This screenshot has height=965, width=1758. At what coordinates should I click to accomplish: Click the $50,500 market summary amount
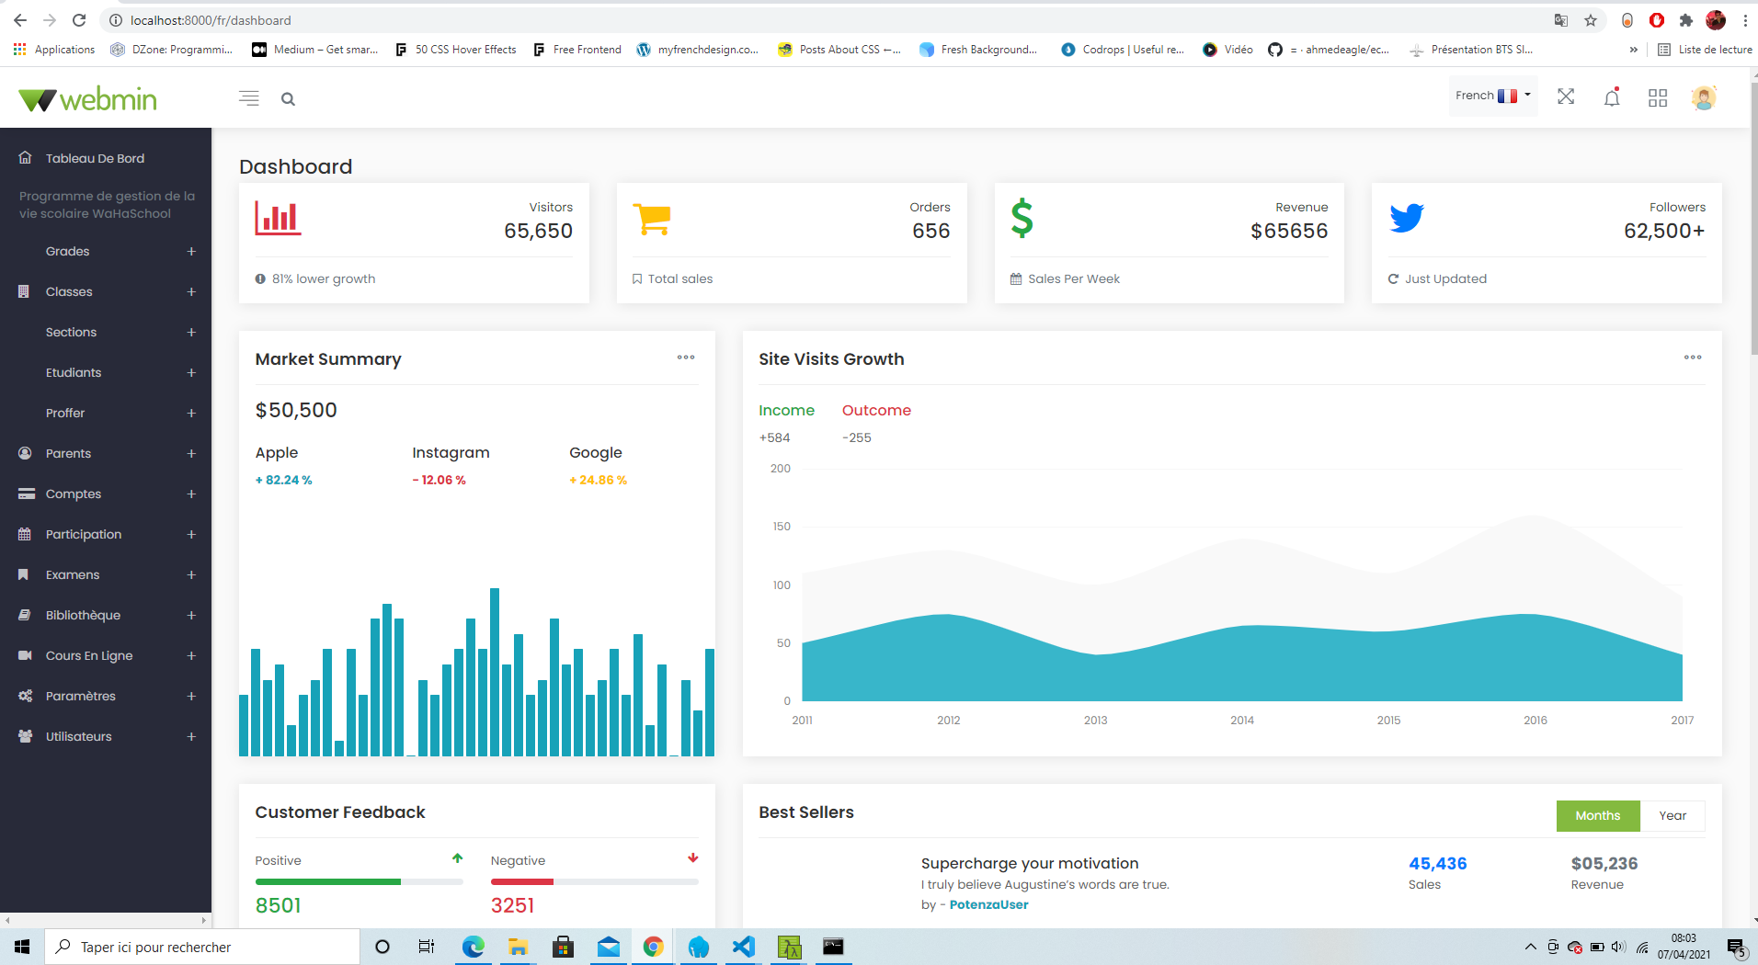coord(296,411)
